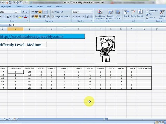Click the Sumifs Result header cell

[144, 68]
